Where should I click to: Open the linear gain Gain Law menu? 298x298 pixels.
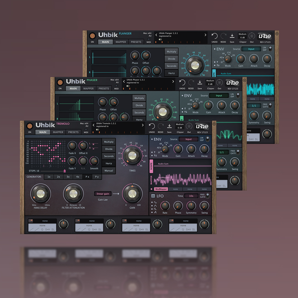[103, 194]
